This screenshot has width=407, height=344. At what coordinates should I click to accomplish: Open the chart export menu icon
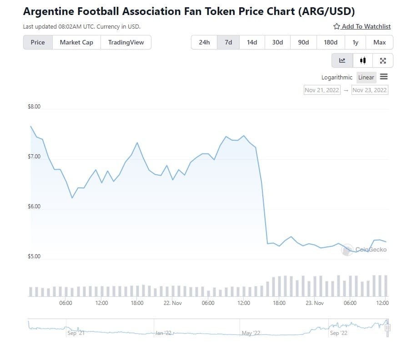click(x=384, y=77)
